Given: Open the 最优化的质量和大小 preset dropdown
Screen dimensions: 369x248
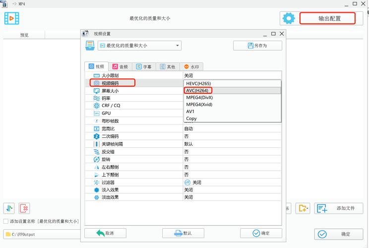Looking at the screenshot, I should [139, 46].
